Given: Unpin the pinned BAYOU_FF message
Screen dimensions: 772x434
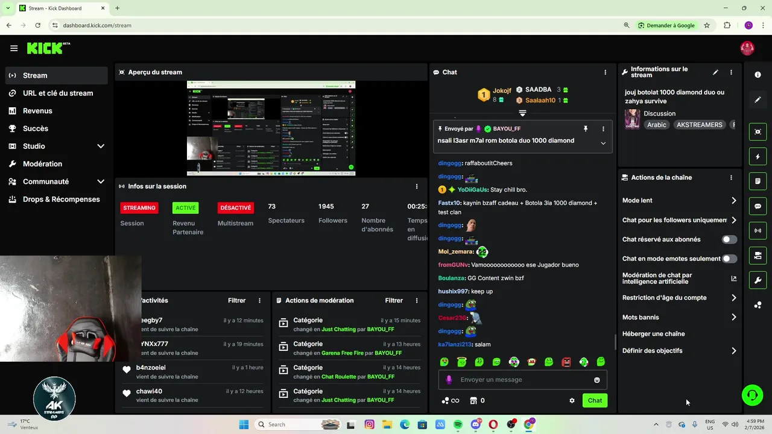Looking at the screenshot, I should point(585,129).
